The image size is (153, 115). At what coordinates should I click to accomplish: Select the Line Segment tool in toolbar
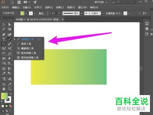pos(9,39)
